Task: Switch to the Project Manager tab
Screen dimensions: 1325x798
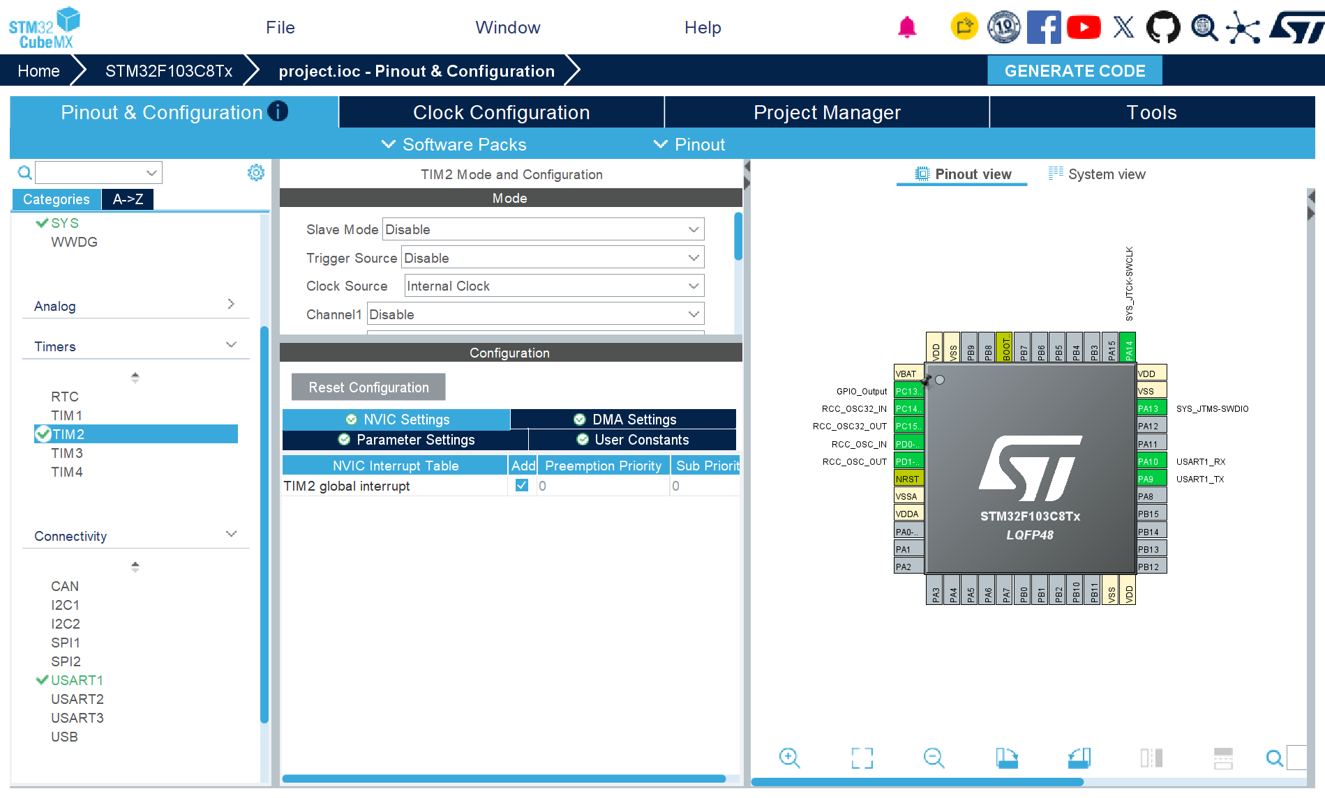Action: click(827, 112)
